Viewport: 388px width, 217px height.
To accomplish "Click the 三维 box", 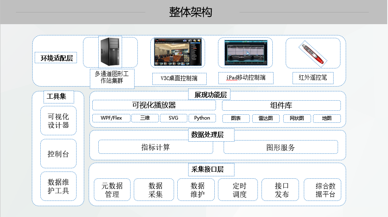I will [145, 118].
